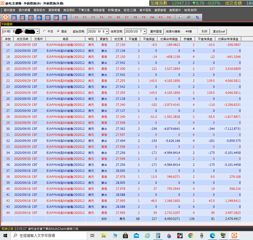Click the Windows taskbar search box

pos(49,236)
